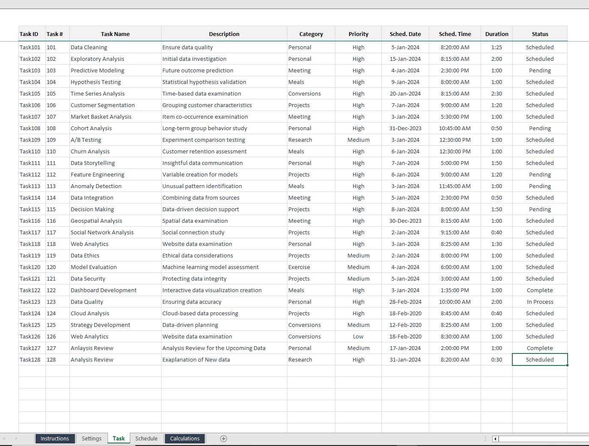Click horizontal scrollbar left arrow
Viewport: 589px width, 446px height.
tap(495, 439)
